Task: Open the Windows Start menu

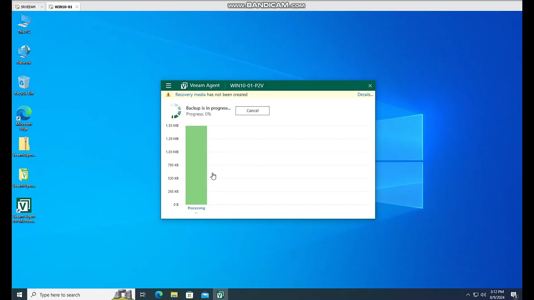Action: pyautogui.click(x=19, y=295)
